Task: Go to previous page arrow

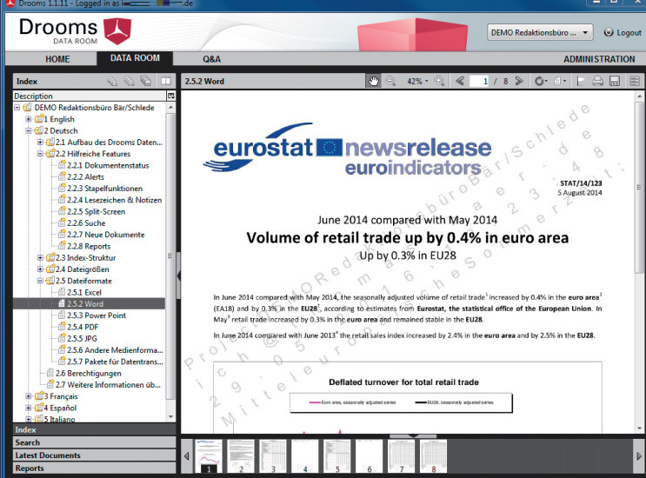Action: coord(460,81)
